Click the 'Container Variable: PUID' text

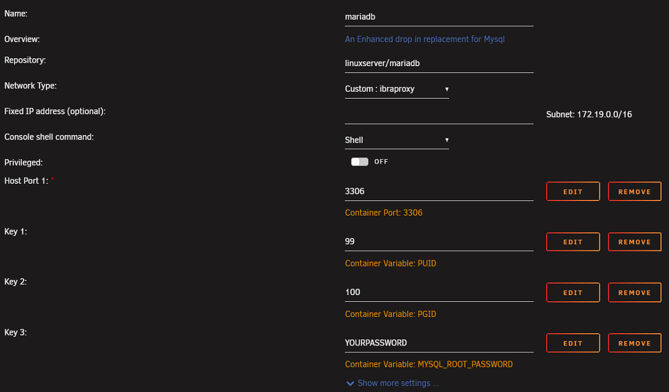click(x=390, y=263)
